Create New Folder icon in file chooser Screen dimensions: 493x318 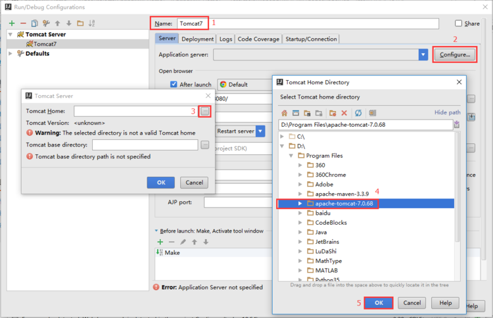coord(333,113)
